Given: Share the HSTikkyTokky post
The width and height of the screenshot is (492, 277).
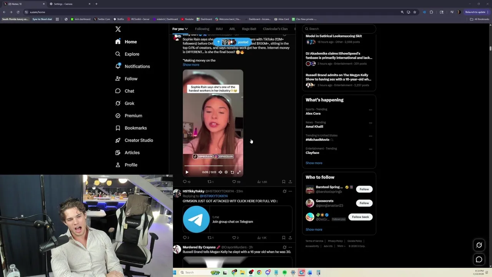Looking at the screenshot, I should [x=290, y=238].
